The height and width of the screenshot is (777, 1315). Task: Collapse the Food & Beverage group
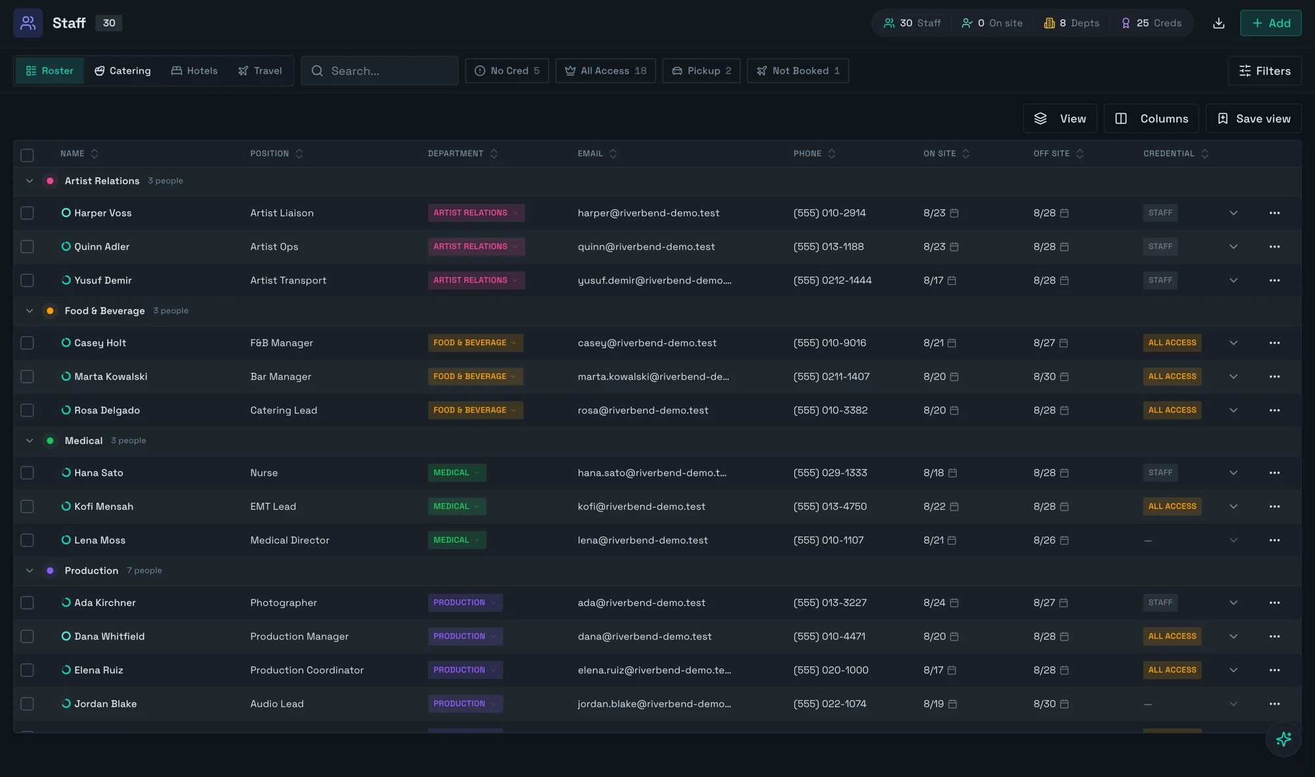point(30,311)
